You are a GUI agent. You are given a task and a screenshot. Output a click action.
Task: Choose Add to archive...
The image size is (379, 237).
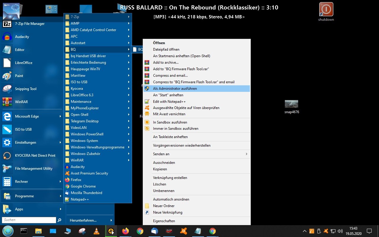tap(197, 63)
